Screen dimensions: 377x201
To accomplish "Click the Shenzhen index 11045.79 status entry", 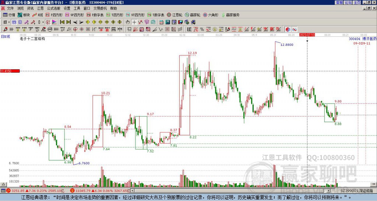I will click(x=100, y=191).
